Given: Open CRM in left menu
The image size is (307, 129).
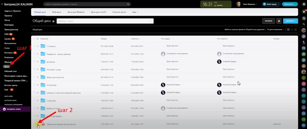Looking at the screenshot, I should click(x=6, y=34).
